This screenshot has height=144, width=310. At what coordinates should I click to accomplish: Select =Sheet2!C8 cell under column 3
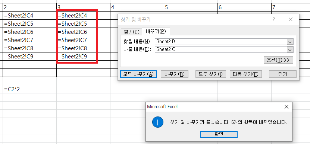point(83,48)
